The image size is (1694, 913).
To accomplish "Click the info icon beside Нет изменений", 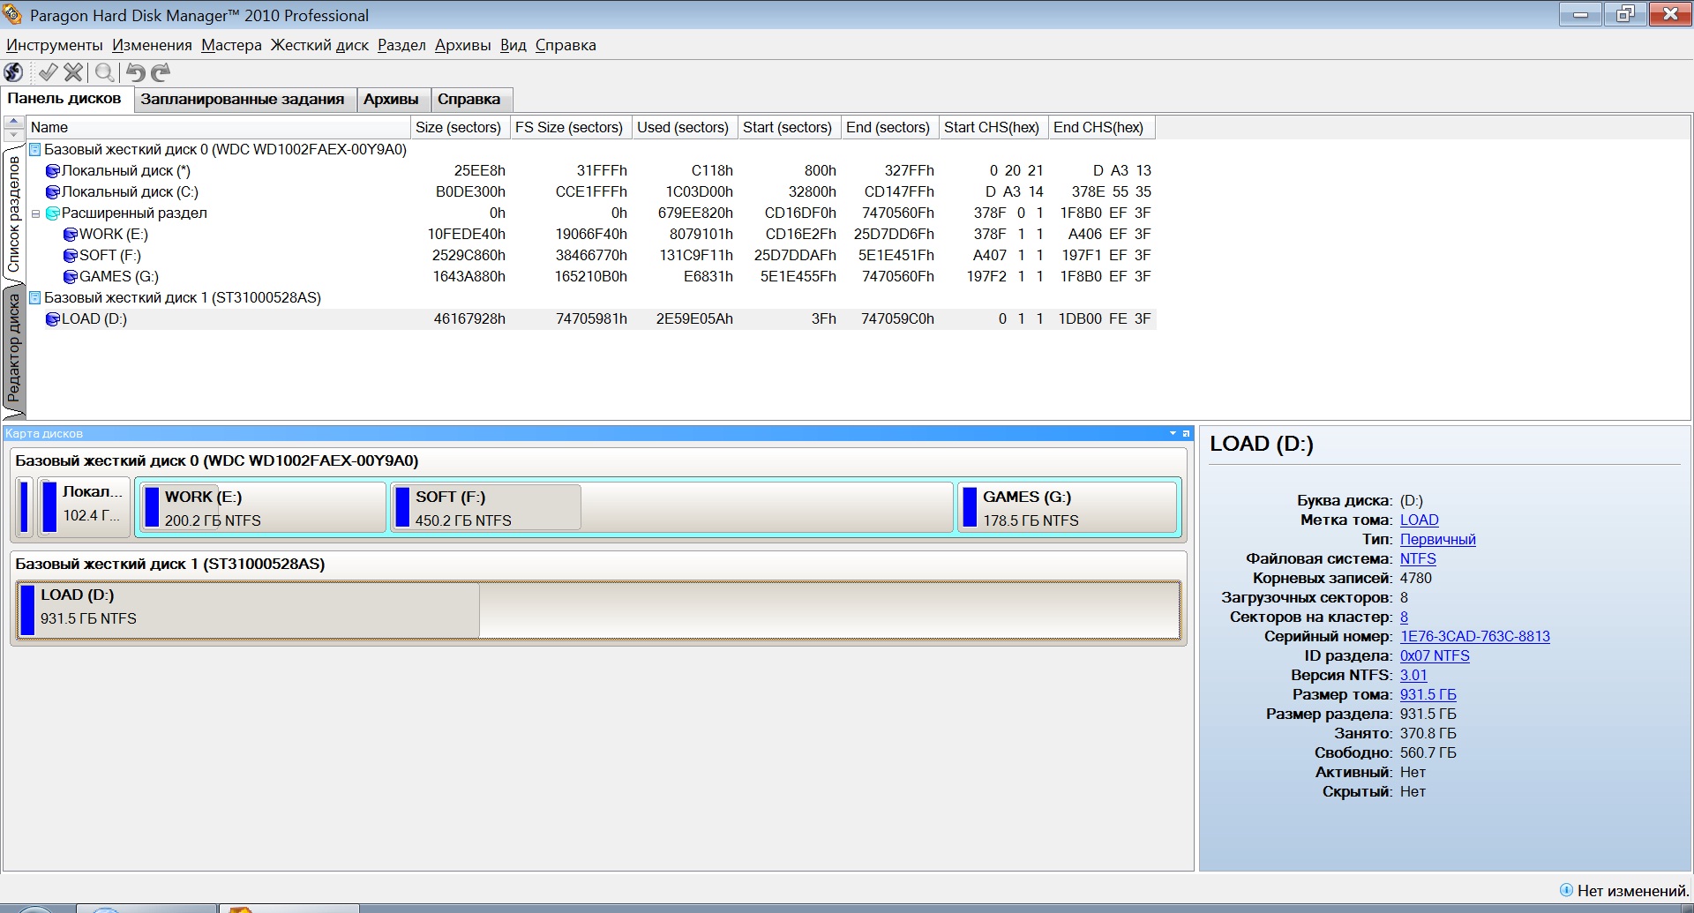I will coord(1566,890).
